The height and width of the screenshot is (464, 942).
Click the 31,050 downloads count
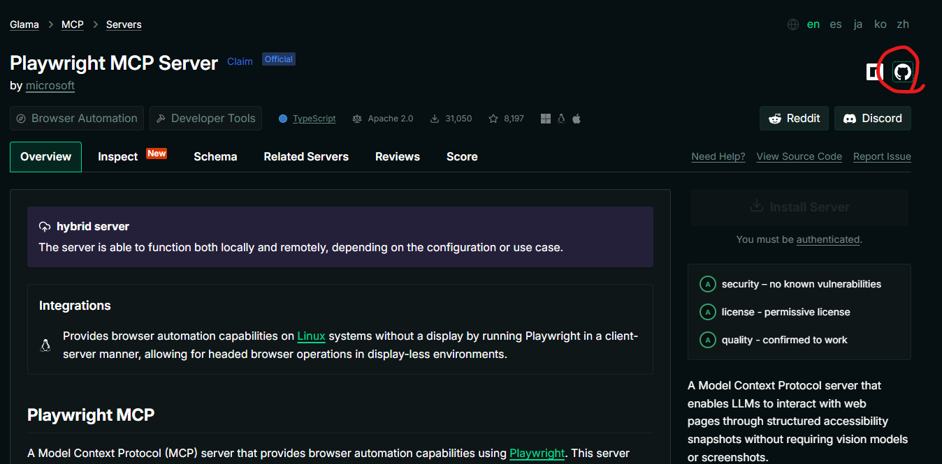tap(458, 119)
